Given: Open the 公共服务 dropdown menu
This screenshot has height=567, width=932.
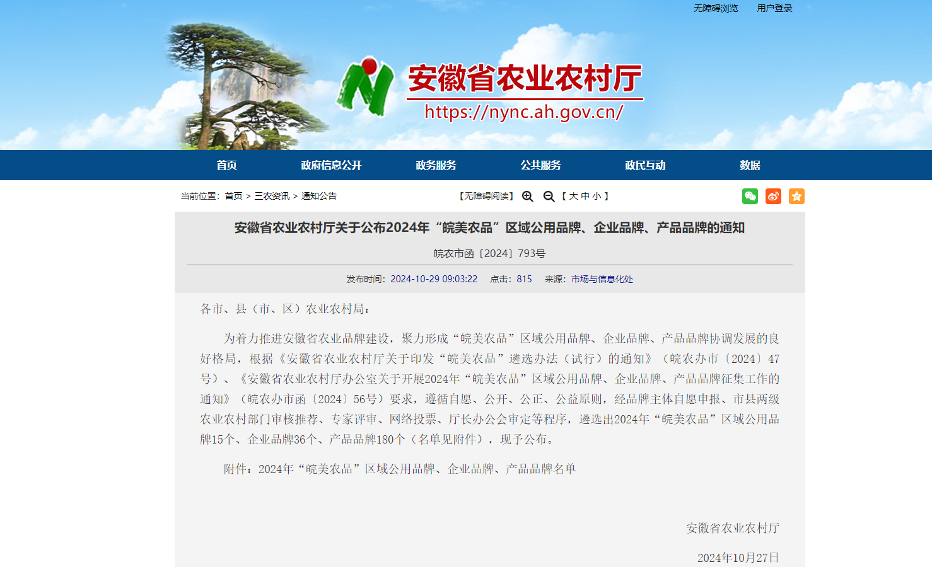Looking at the screenshot, I should tap(540, 164).
